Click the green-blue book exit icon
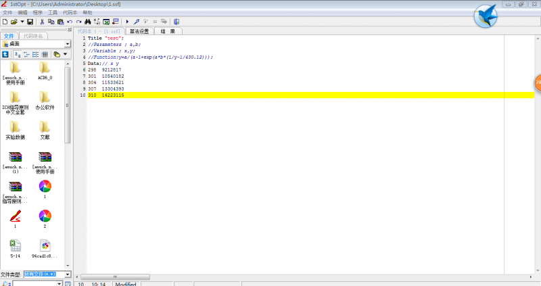This screenshot has width=541, height=286. [x=177, y=22]
